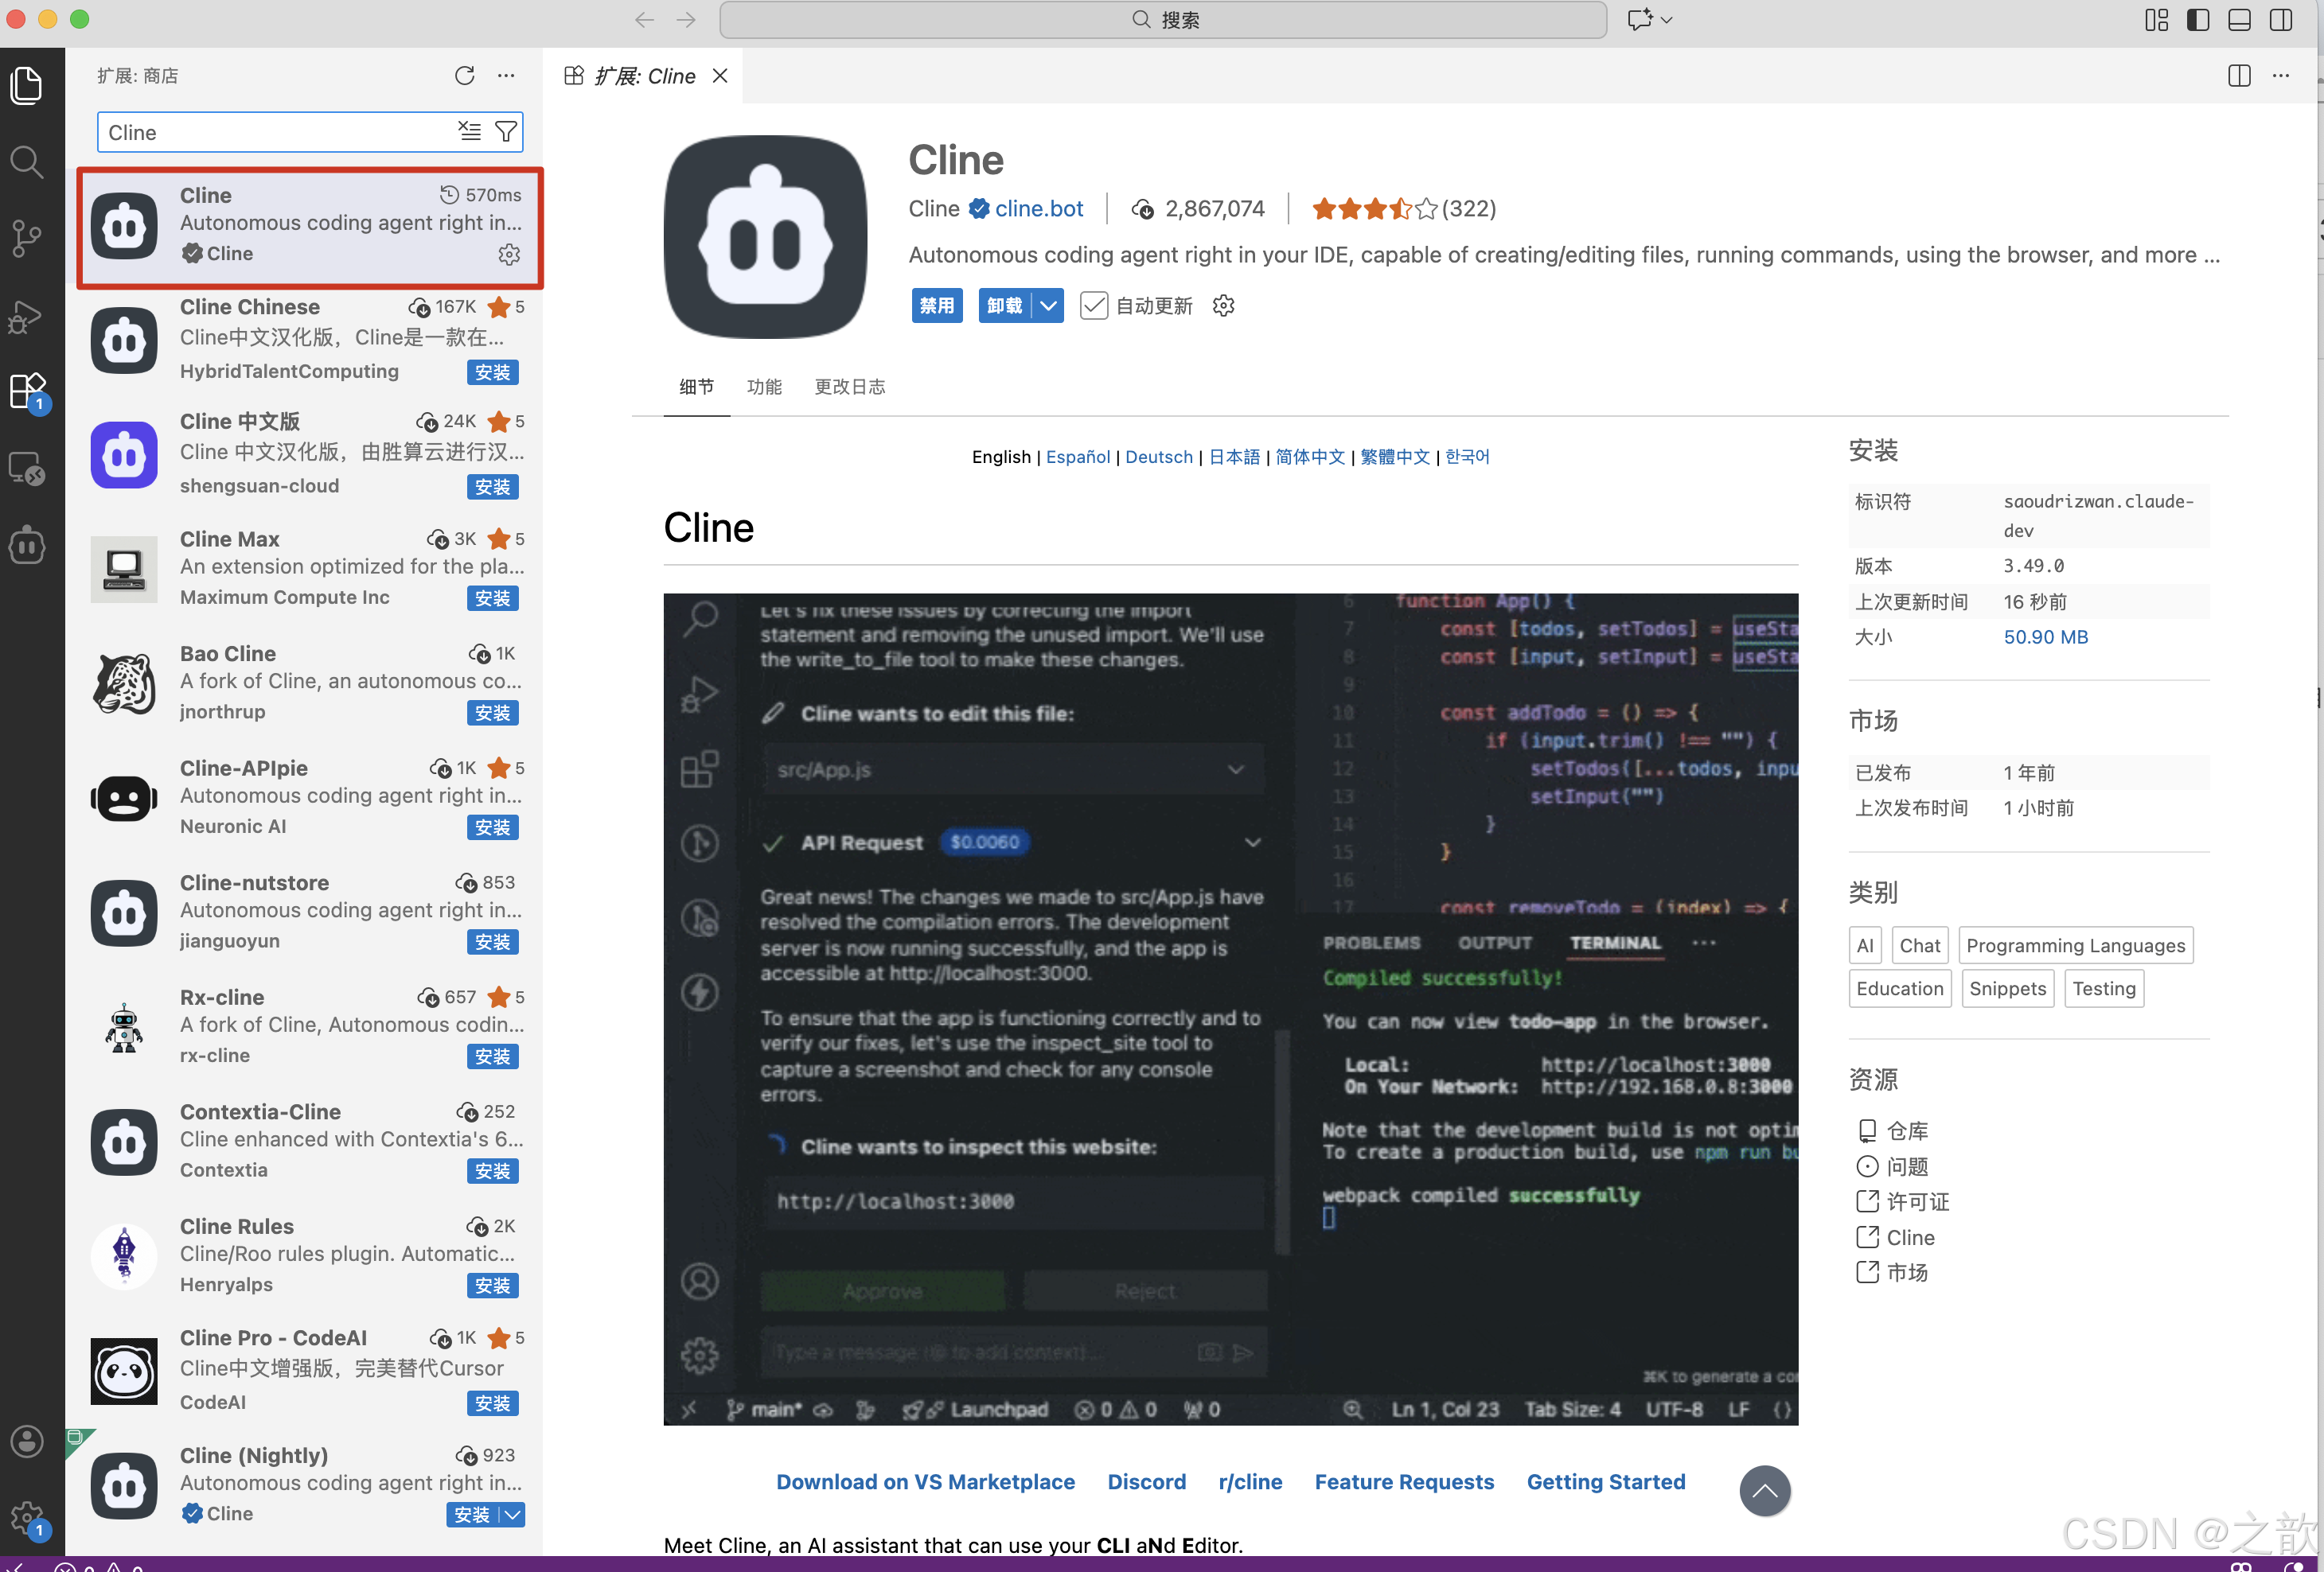The width and height of the screenshot is (2324, 1572).
Task: Switch to the 更改日志 changelog tab
Action: (x=849, y=387)
